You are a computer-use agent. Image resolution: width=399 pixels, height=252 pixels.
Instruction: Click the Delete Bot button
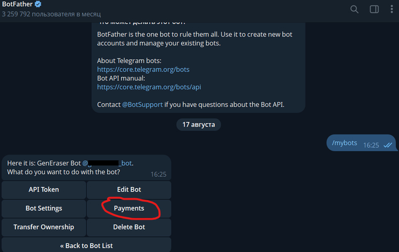[129, 227]
